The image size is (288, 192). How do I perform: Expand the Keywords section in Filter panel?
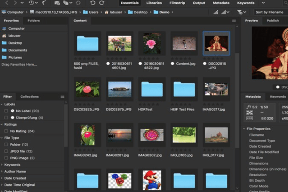(x=12, y=165)
